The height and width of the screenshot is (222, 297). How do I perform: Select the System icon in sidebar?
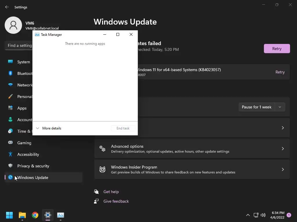[10, 62]
